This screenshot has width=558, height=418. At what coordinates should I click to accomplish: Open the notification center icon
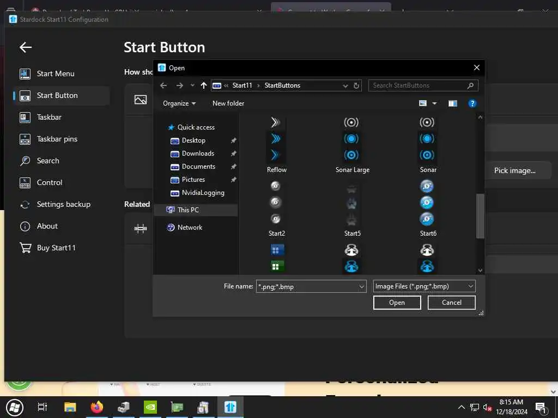point(541,408)
